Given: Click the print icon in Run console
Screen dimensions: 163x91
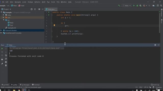Looking at the screenshot, I should click(6, 62).
